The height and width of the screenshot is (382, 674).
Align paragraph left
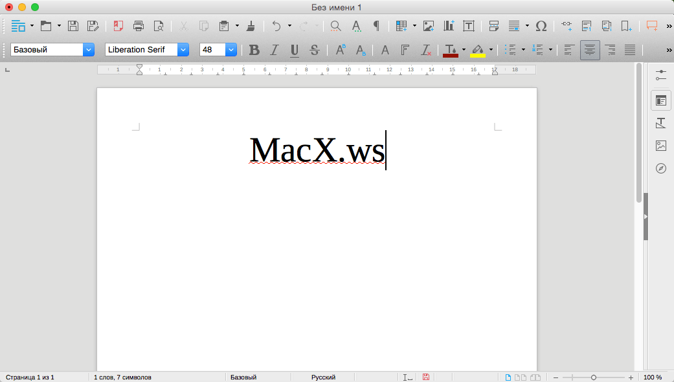[x=569, y=50]
